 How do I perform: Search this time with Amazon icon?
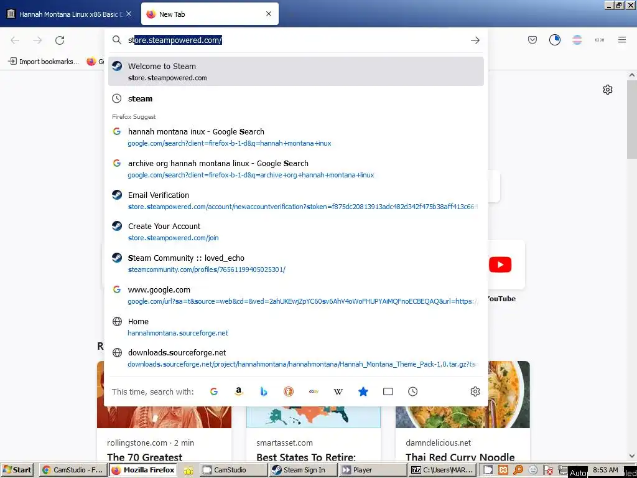tap(238, 391)
